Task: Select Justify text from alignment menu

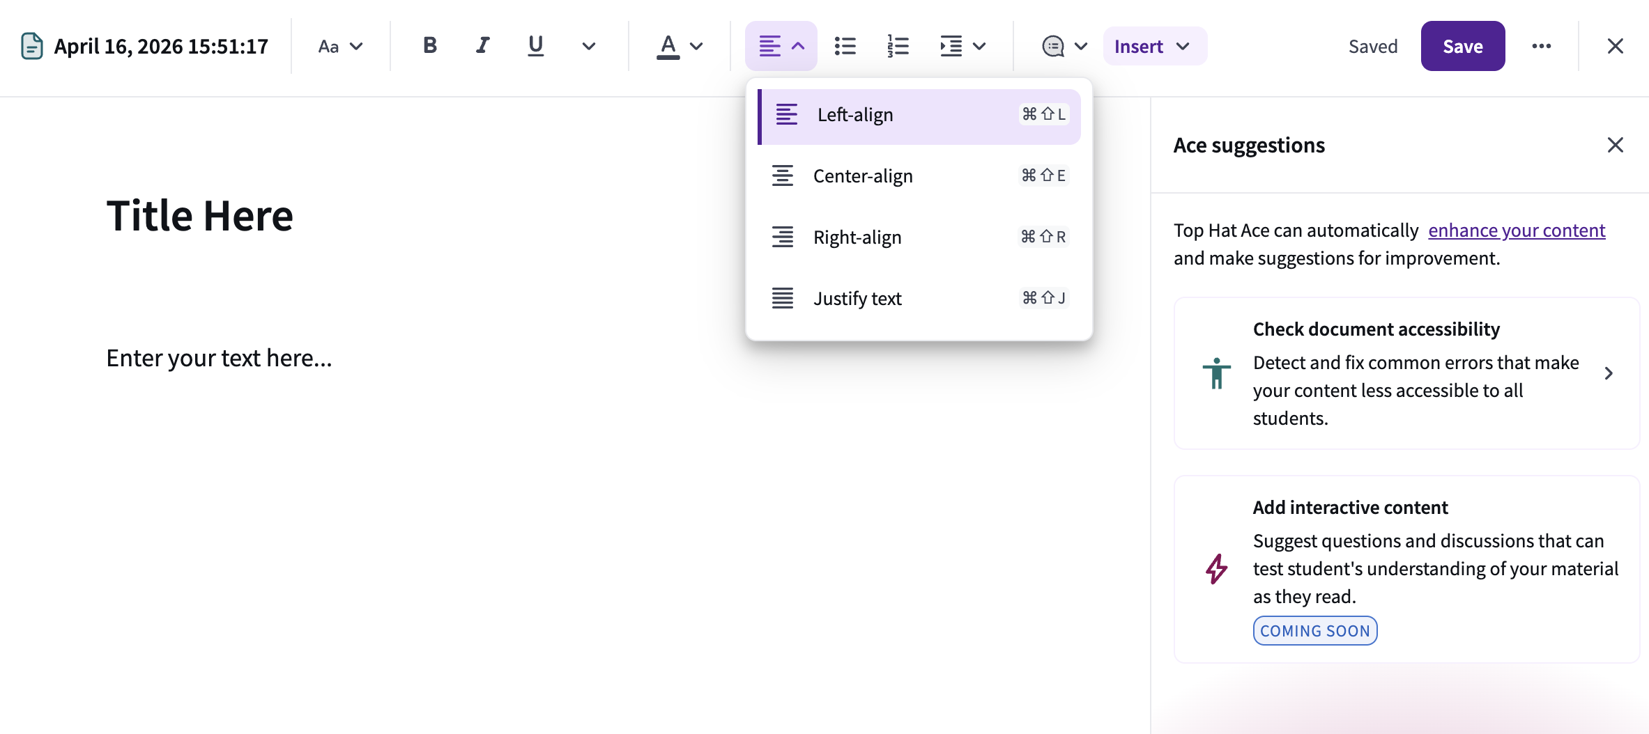Action: point(919,299)
